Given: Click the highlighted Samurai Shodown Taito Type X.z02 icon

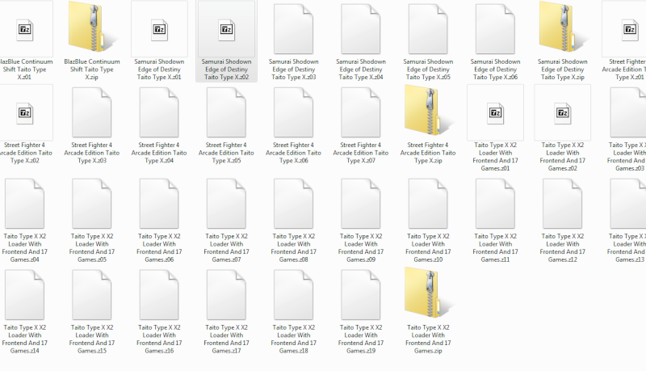Looking at the screenshot, I should click(x=226, y=29).
